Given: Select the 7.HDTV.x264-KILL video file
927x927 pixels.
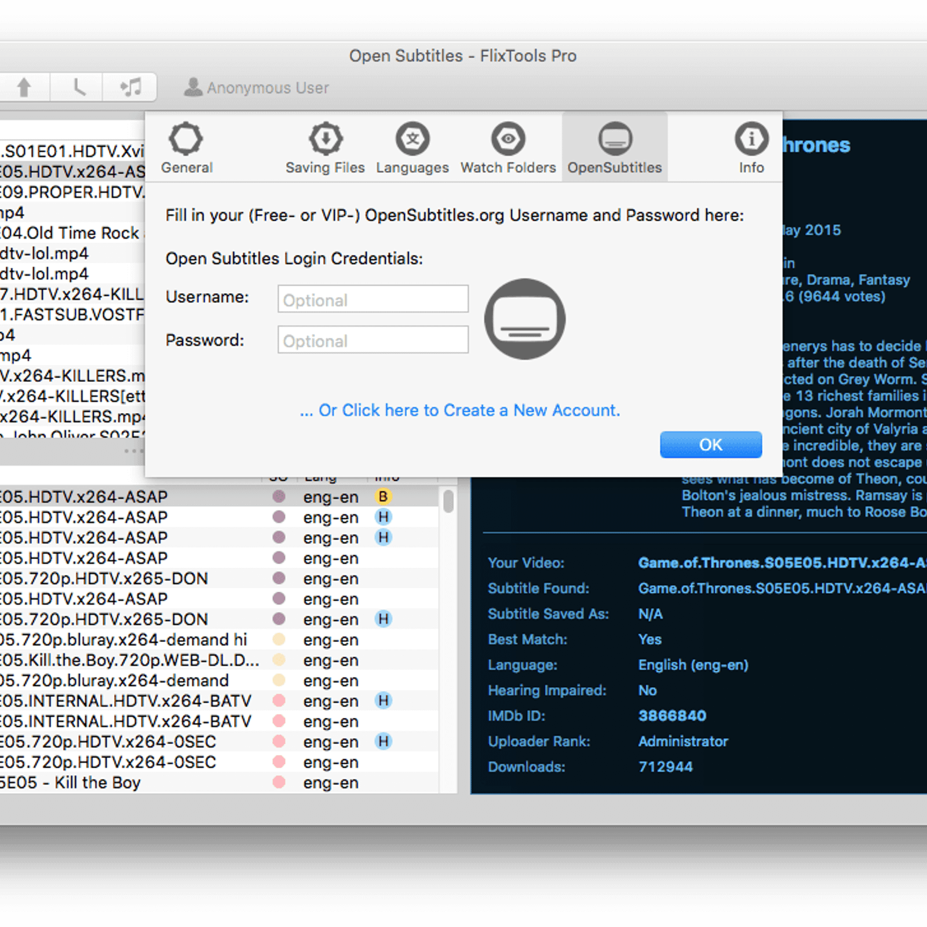Looking at the screenshot, I should tap(72, 294).
